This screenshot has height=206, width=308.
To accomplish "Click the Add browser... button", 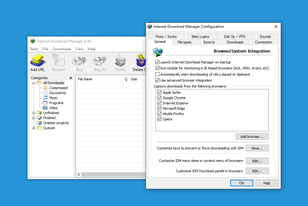I will [x=252, y=136].
